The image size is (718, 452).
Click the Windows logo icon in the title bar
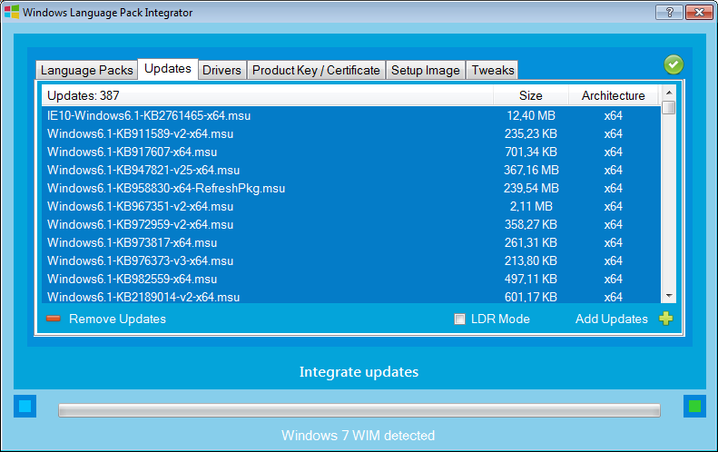[12, 12]
